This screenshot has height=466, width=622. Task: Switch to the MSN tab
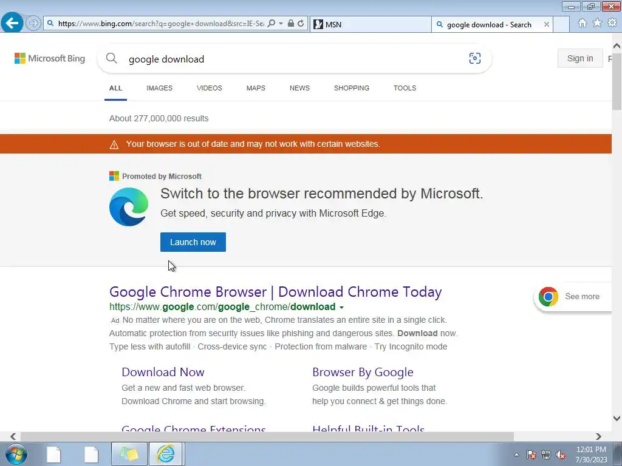click(x=370, y=24)
